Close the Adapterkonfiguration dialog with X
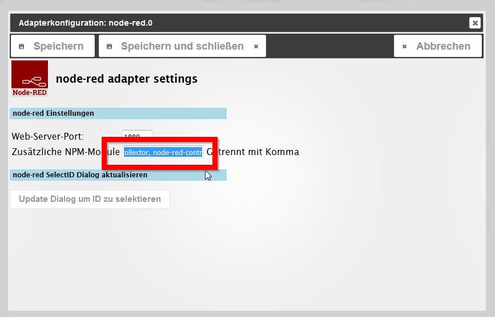Screen dimensions: 495x317 pos(475,23)
